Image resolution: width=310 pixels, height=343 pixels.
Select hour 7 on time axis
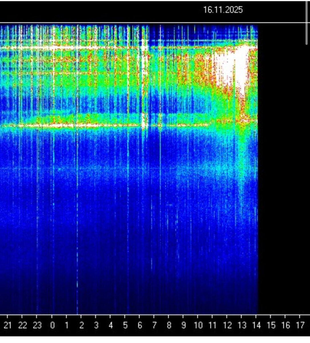pos(154,325)
